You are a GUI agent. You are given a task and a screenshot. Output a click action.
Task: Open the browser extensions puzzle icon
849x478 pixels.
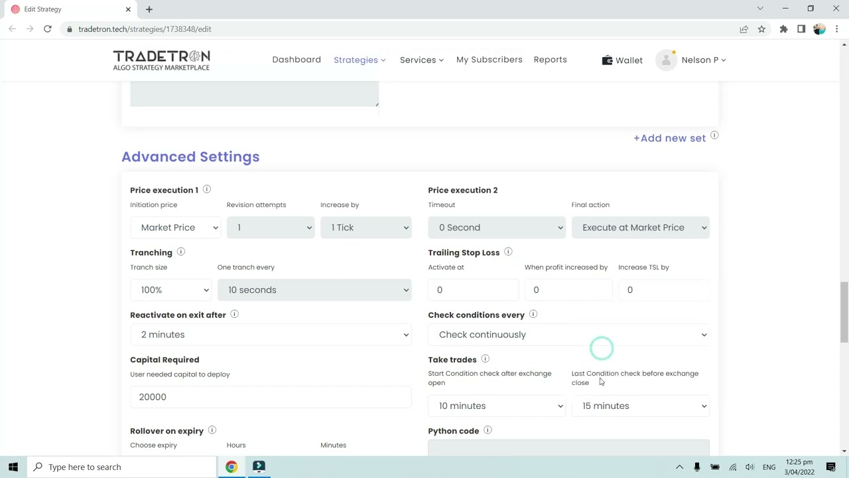point(783,29)
